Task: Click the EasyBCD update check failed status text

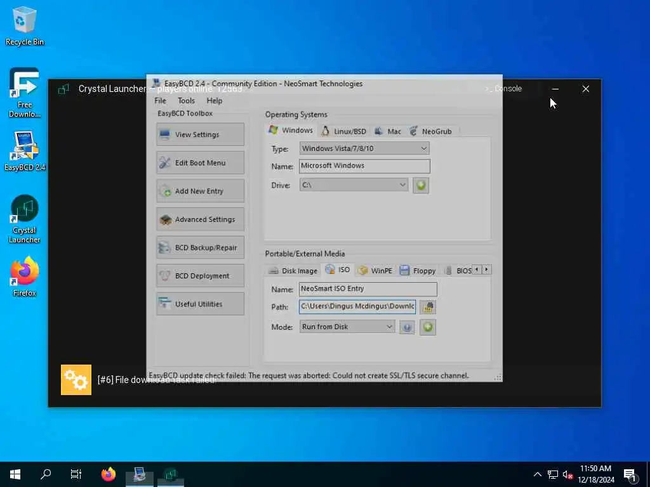Action: click(308, 375)
